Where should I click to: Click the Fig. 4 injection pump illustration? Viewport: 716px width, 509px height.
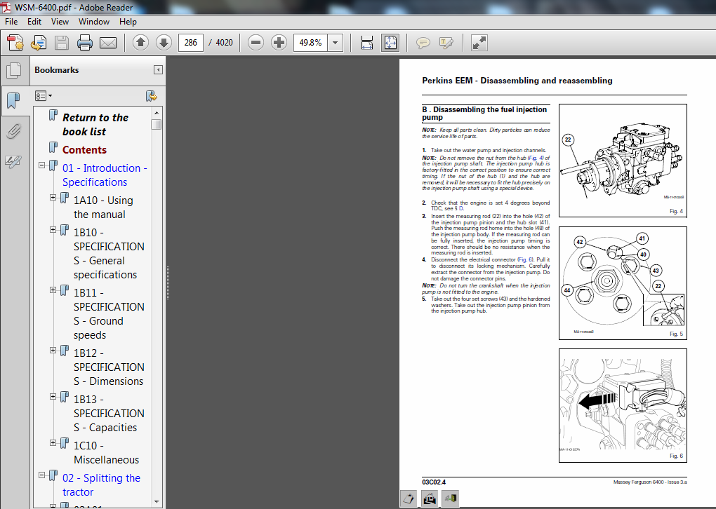(623, 161)
